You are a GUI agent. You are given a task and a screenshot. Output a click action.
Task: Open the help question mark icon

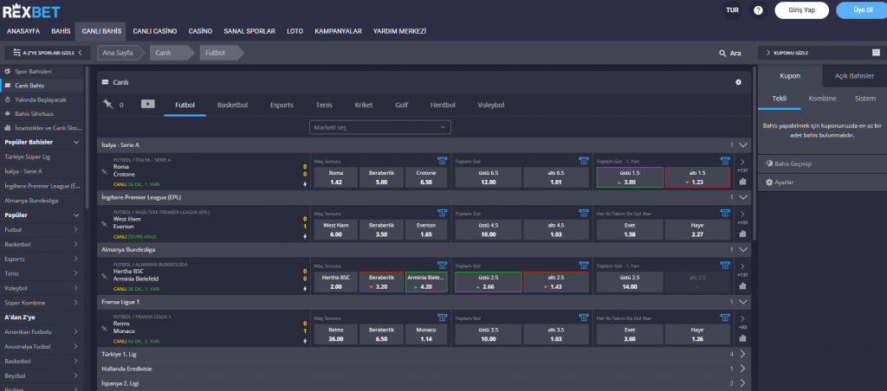pyautogui.click(x=758, y=10)
